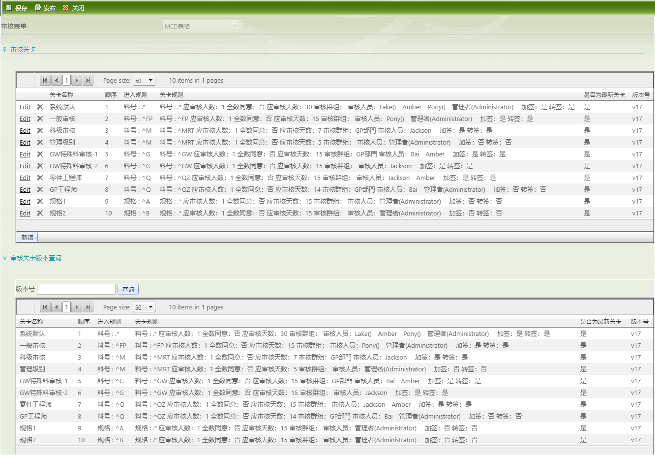Click the 关闭 close toolbar button
The height and width of the screenshot is (455, 655).
pyautogui.click(x=74, y=8)
